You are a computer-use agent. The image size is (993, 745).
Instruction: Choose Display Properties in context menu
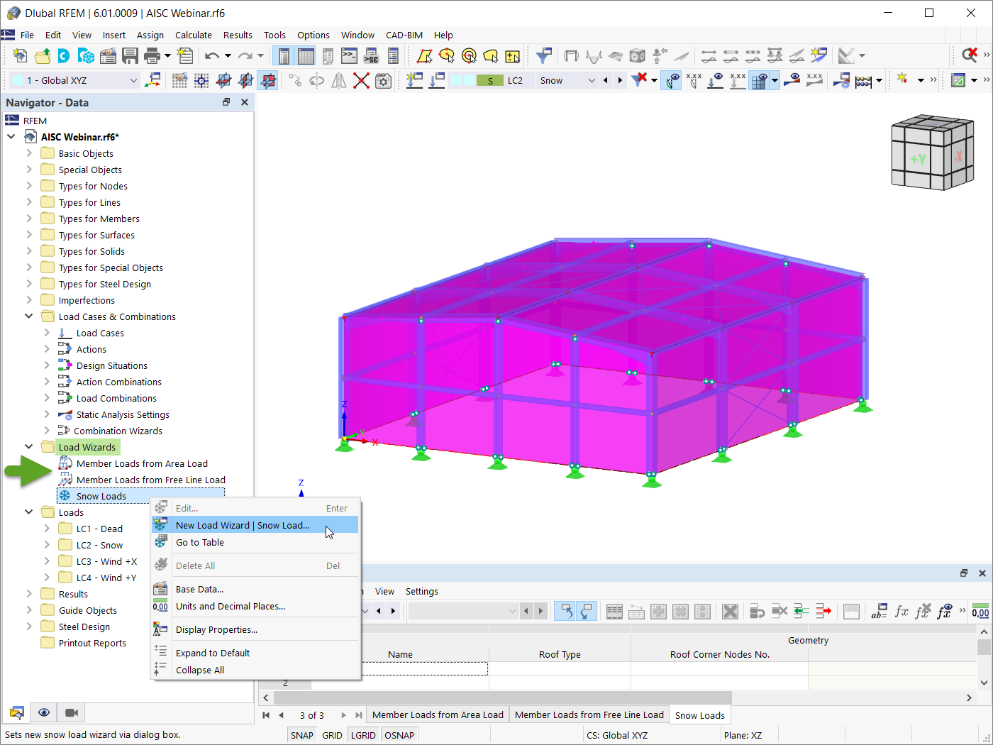[255, 629]
